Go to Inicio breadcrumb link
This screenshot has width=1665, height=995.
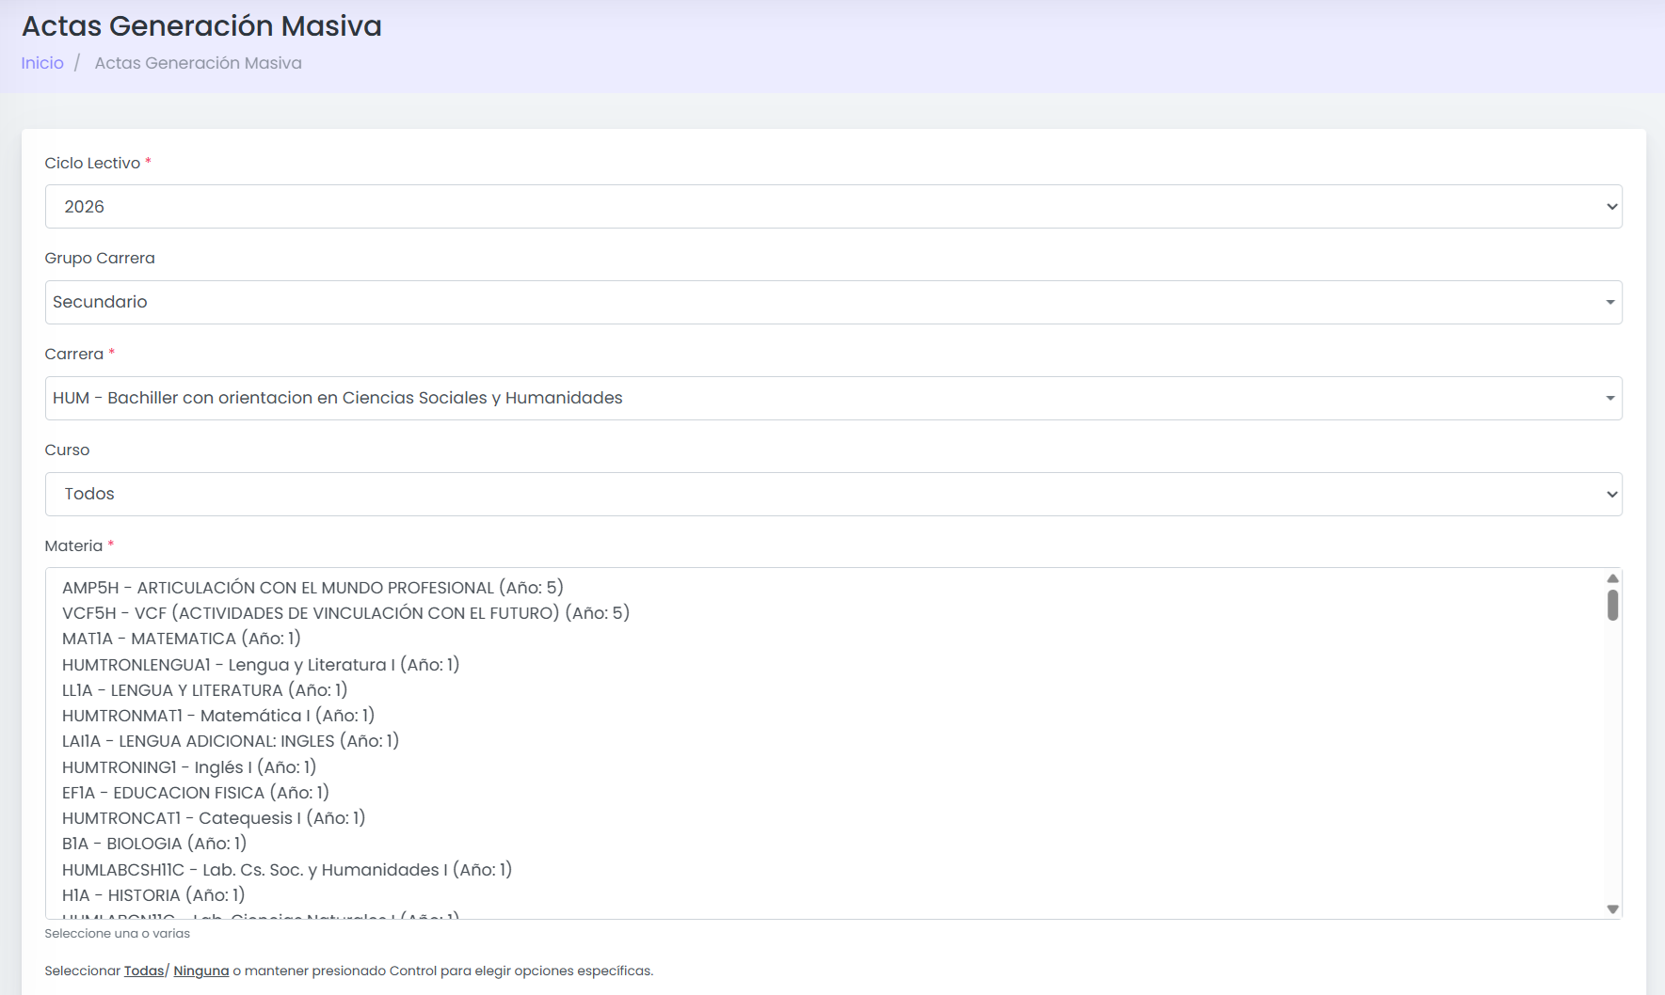point(42,63)
